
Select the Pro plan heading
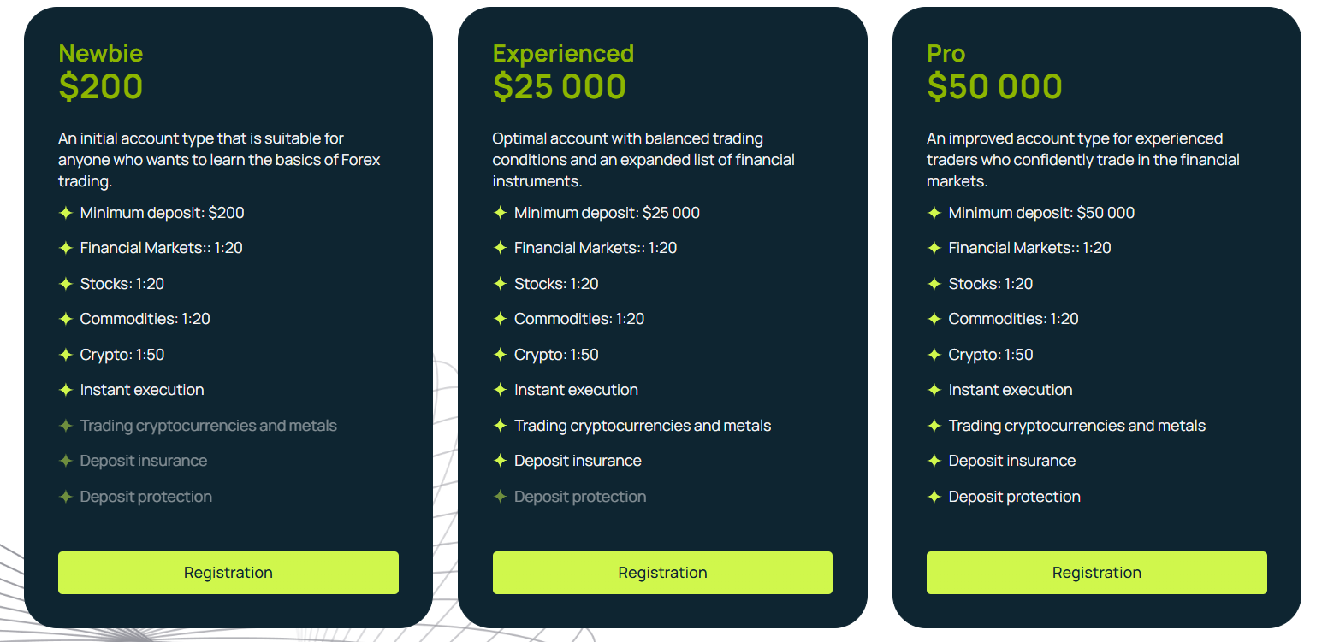pyautogui.click(x=946, y=53)
